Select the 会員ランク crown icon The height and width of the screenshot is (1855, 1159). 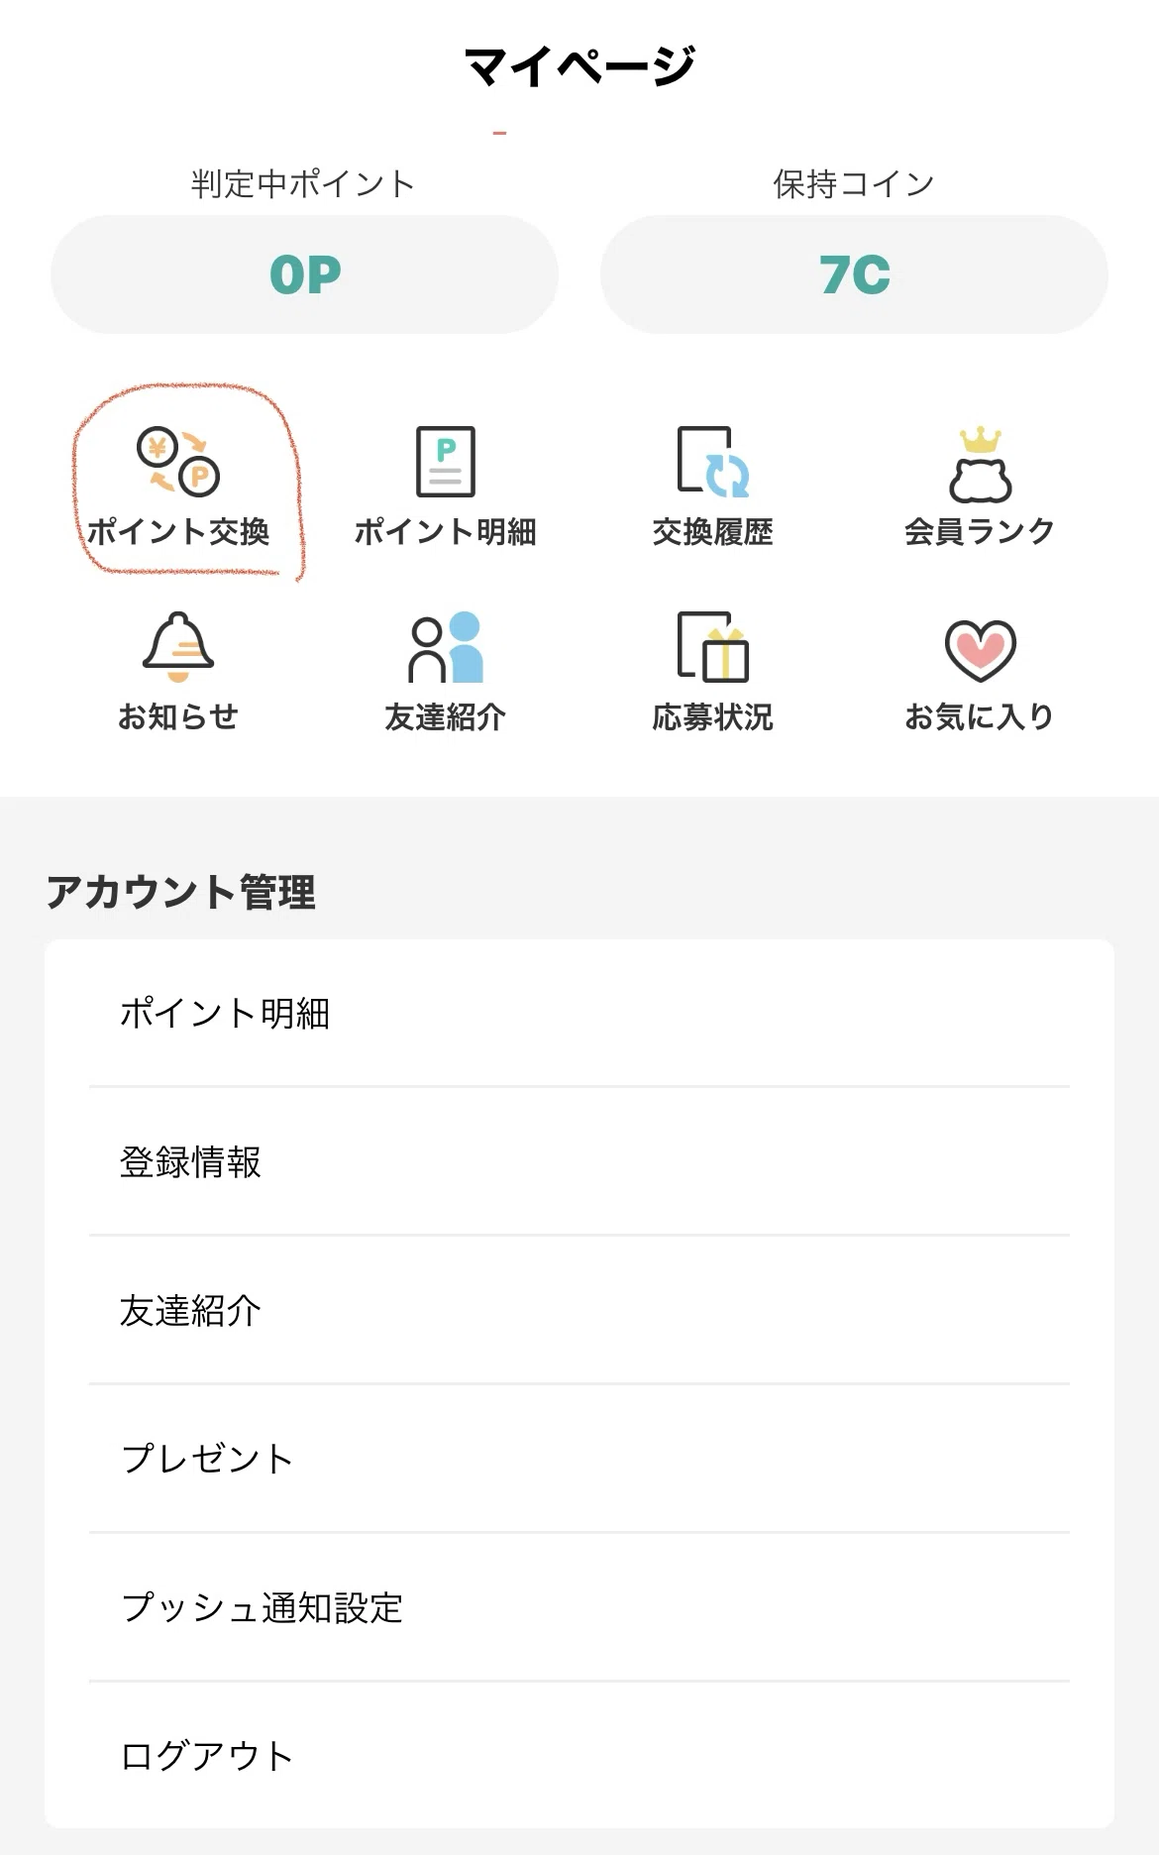tap(980, 464)
